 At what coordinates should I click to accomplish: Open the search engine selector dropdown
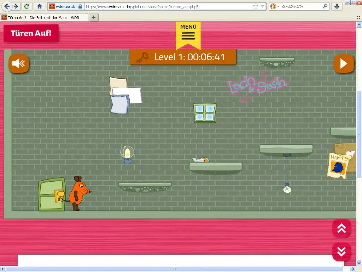[x=275, y=6]
